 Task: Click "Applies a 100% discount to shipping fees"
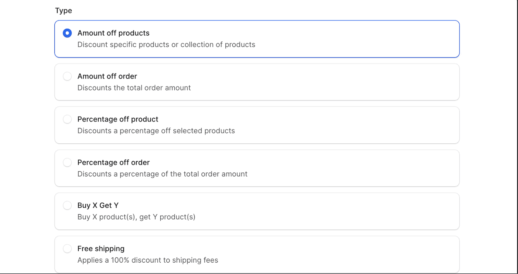click(147, 260)
